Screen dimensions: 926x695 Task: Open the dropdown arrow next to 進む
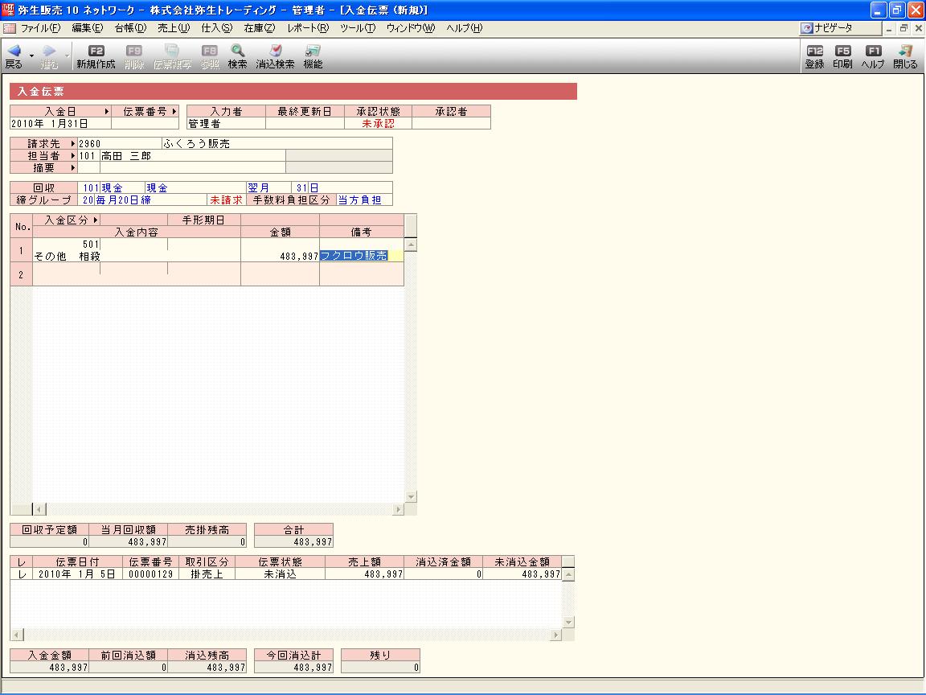[x=67, y=56]
